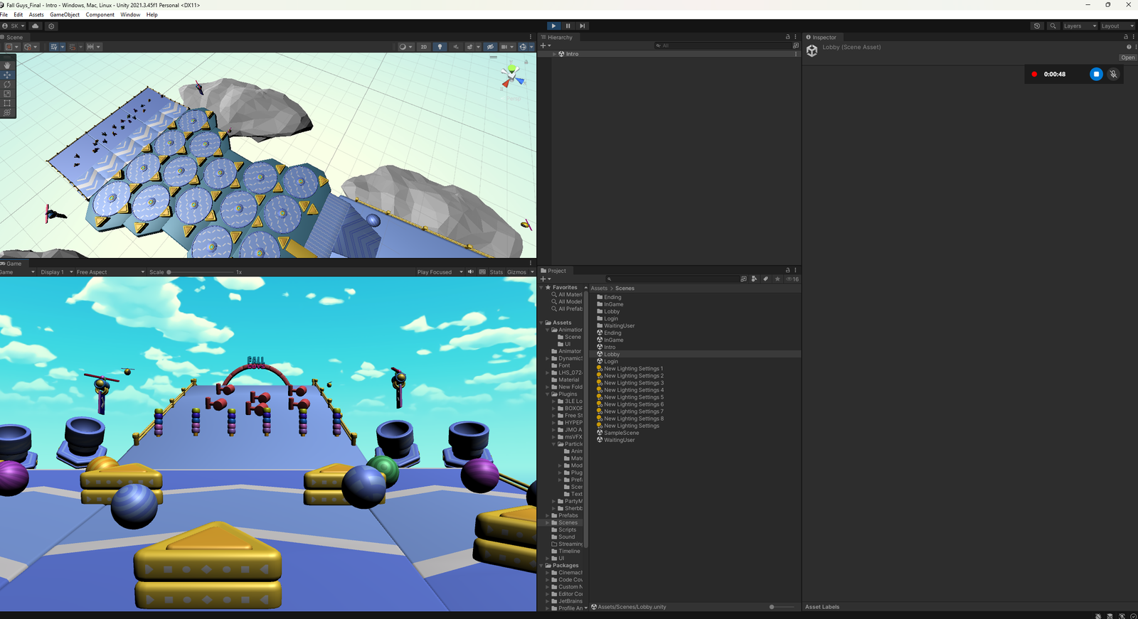Image resolution: width=1138 pixels, height=619 pixels.
Task: Select the Rotate tool
Action: [x=7, y=84]
